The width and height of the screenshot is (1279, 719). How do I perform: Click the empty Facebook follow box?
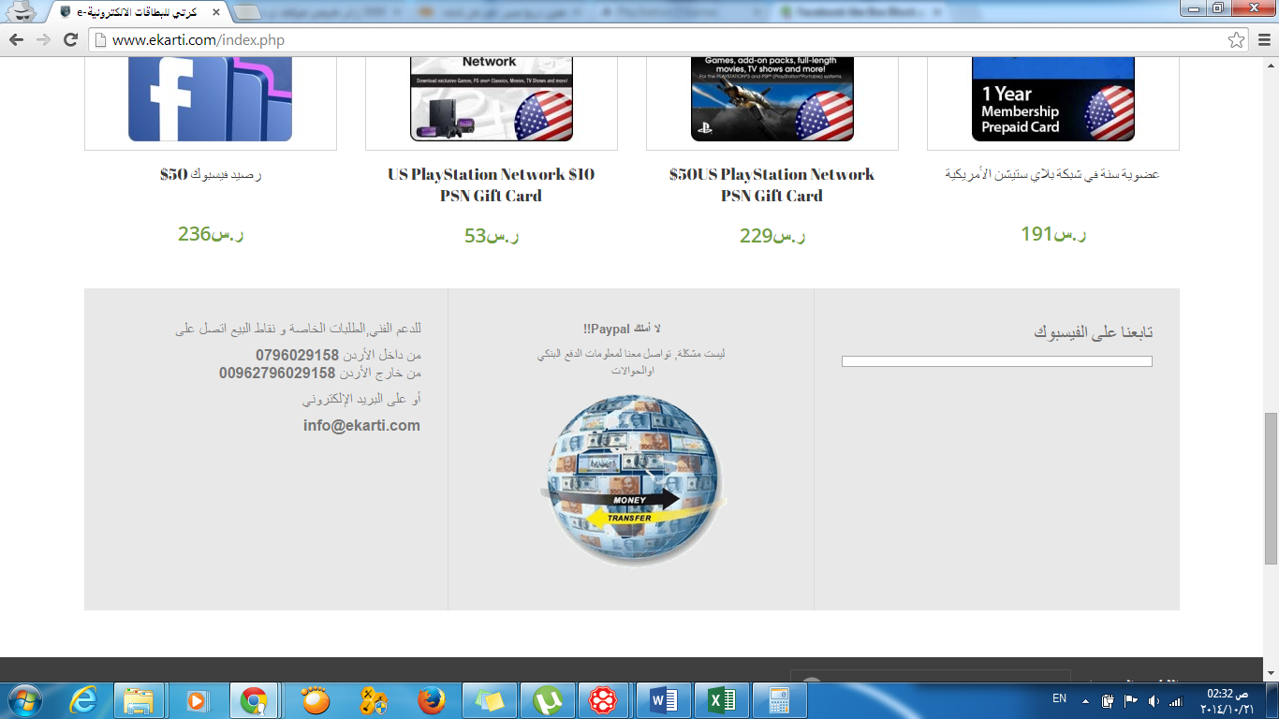pyautogui.click(x=997, y=361)
